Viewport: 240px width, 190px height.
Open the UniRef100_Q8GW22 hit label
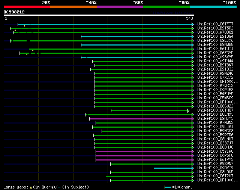[215, 106]
